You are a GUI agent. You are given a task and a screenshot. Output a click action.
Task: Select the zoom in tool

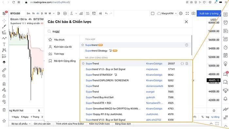(x=4, y=76)
